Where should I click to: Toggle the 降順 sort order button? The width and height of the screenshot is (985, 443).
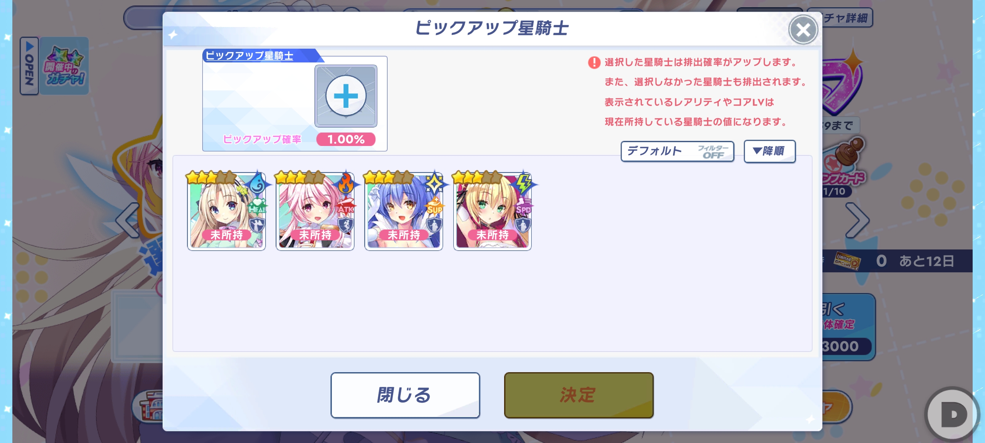click(769, 151)
